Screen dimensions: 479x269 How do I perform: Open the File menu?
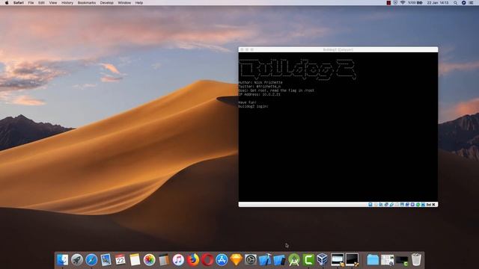click(x=31, y=3)
